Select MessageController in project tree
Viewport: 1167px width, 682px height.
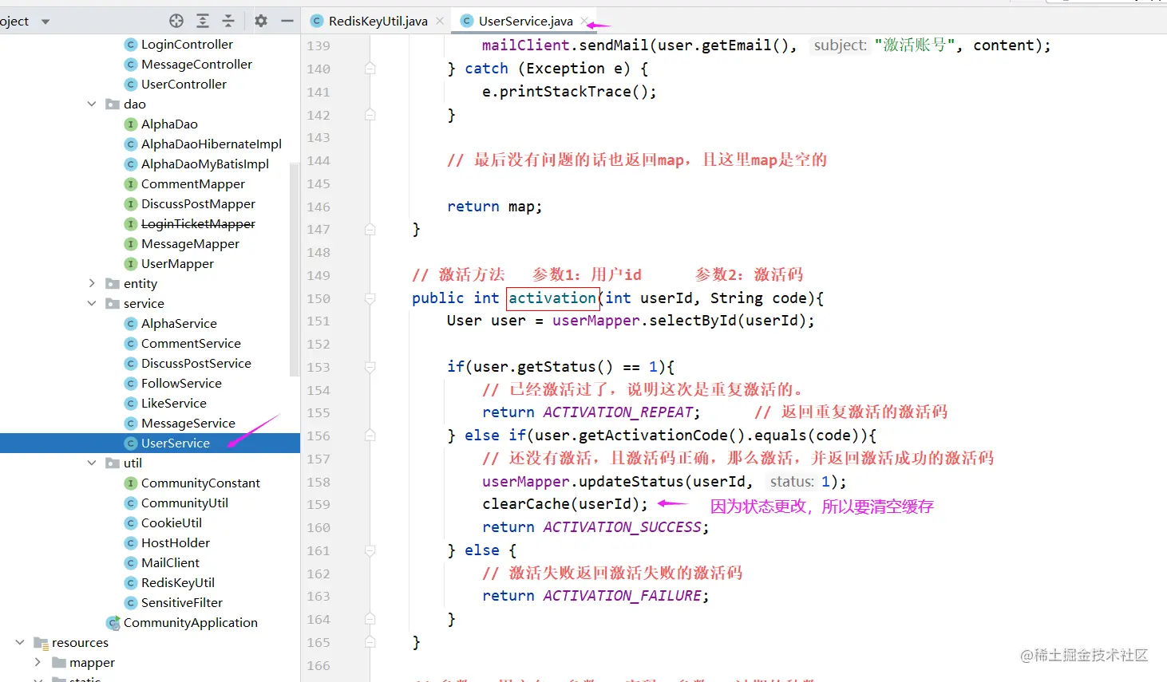[x=196, y=65]
